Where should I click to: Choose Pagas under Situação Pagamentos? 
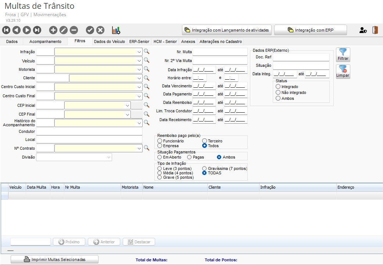pos(190,157)
